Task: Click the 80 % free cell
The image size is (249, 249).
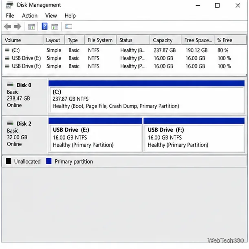Action: 223,50
